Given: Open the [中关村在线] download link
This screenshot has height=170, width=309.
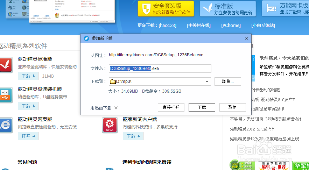Looking at the screenshot, I should pos(199,26).
